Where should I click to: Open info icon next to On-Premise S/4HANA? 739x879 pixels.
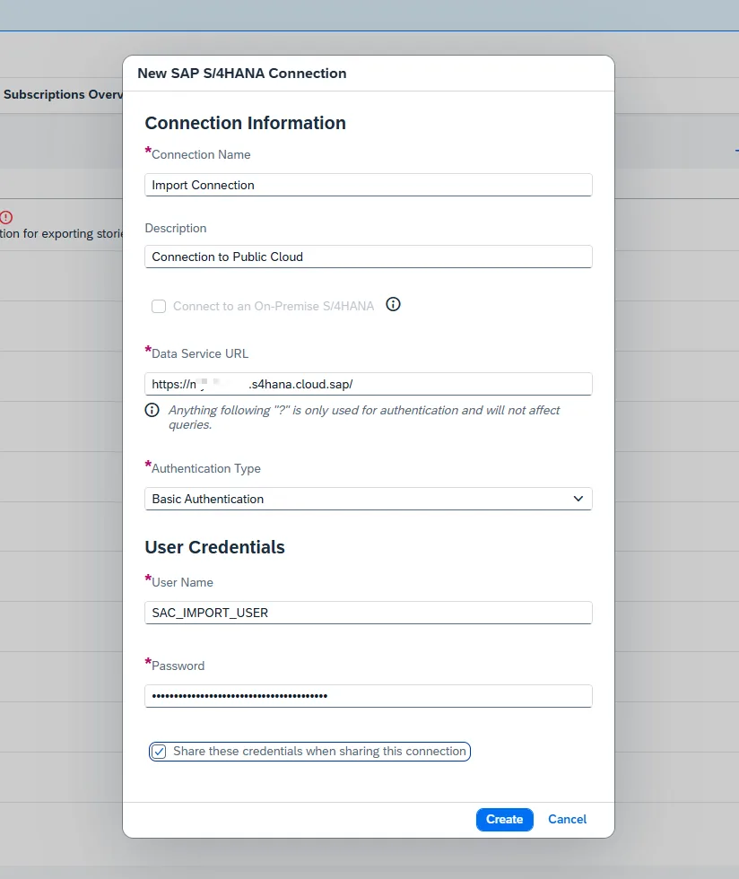click(393, 304)
